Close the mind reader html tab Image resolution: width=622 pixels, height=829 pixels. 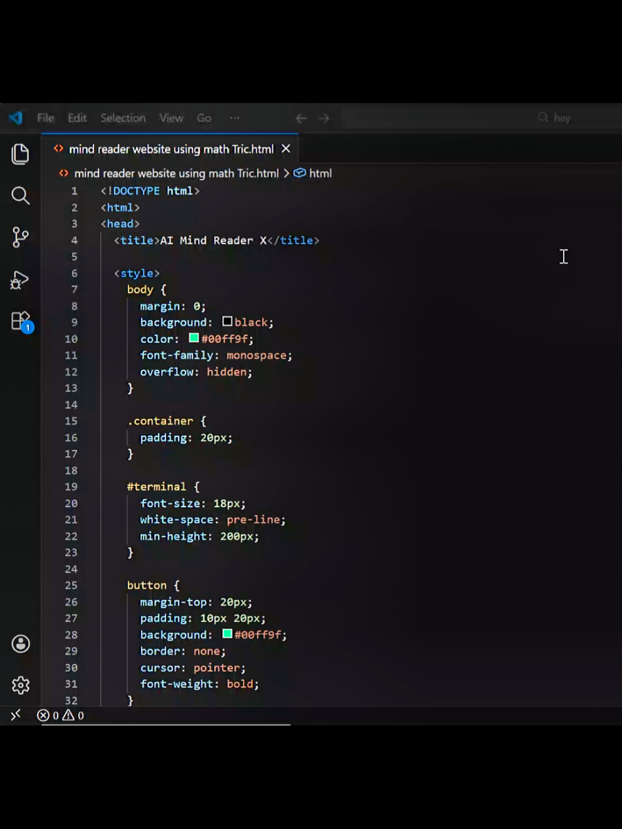click(286, 148)
